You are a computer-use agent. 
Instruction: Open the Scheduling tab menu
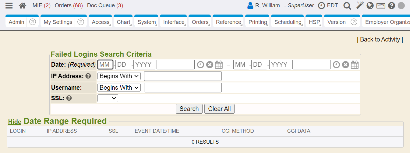[288, 22]
